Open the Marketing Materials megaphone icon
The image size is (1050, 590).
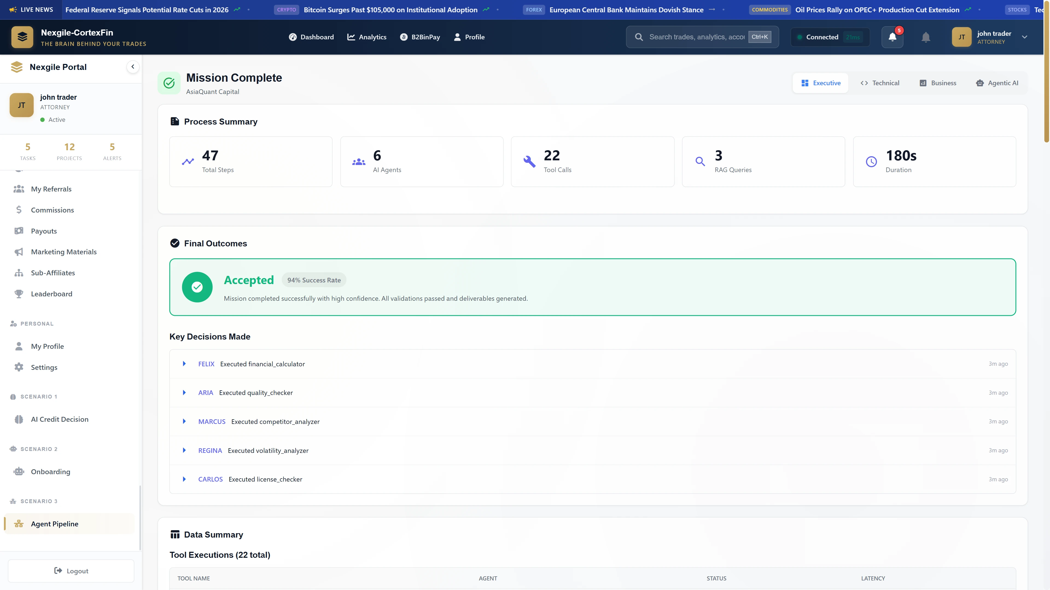click(19, 252)
